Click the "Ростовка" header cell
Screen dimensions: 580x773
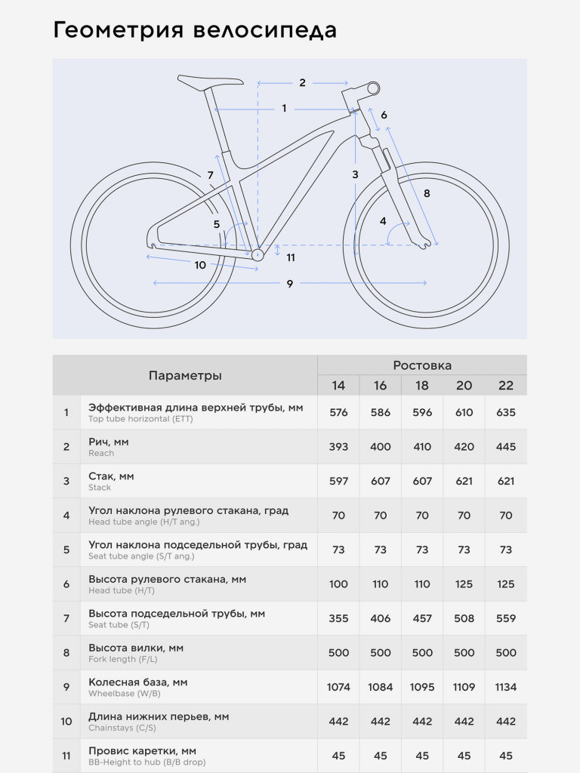[x=422, y=365]
